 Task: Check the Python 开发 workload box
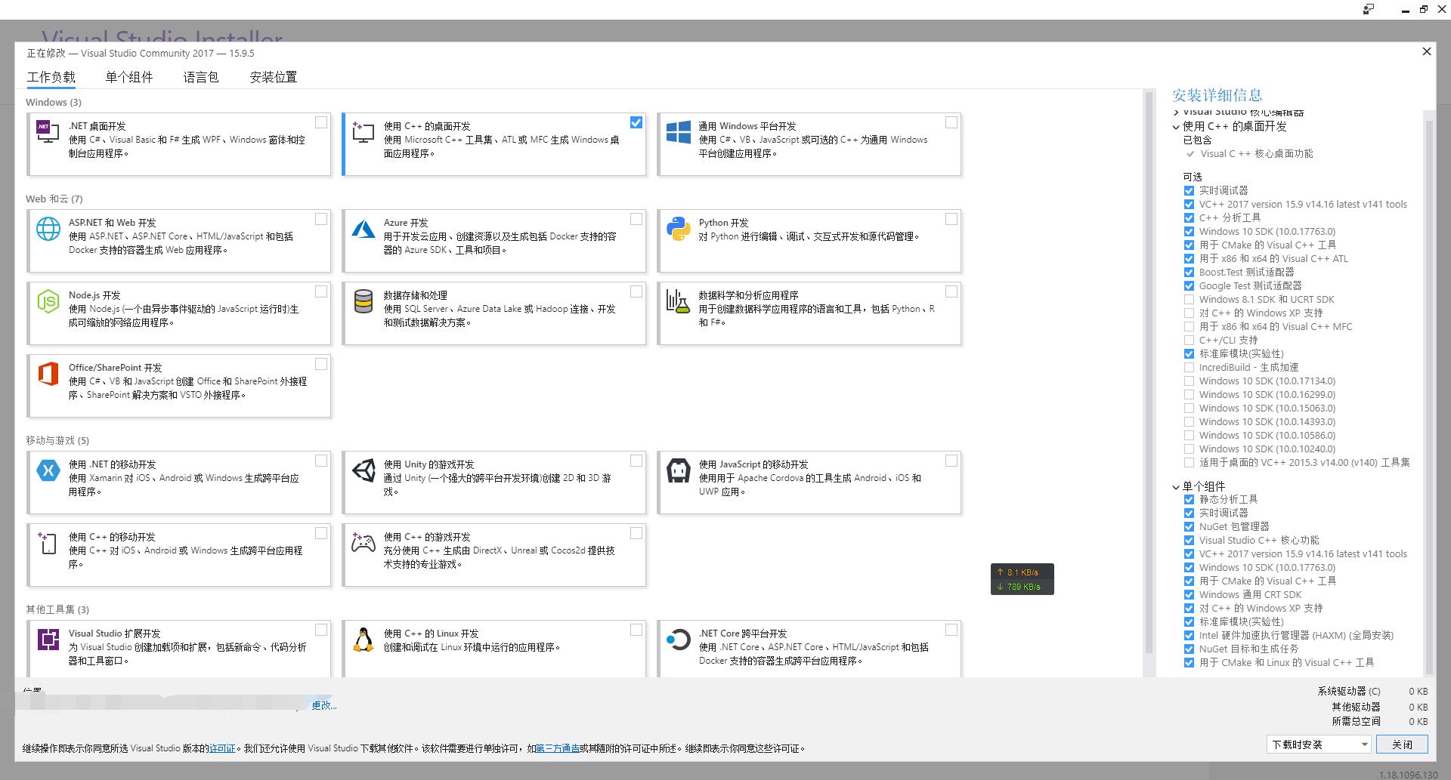(951, 219)
